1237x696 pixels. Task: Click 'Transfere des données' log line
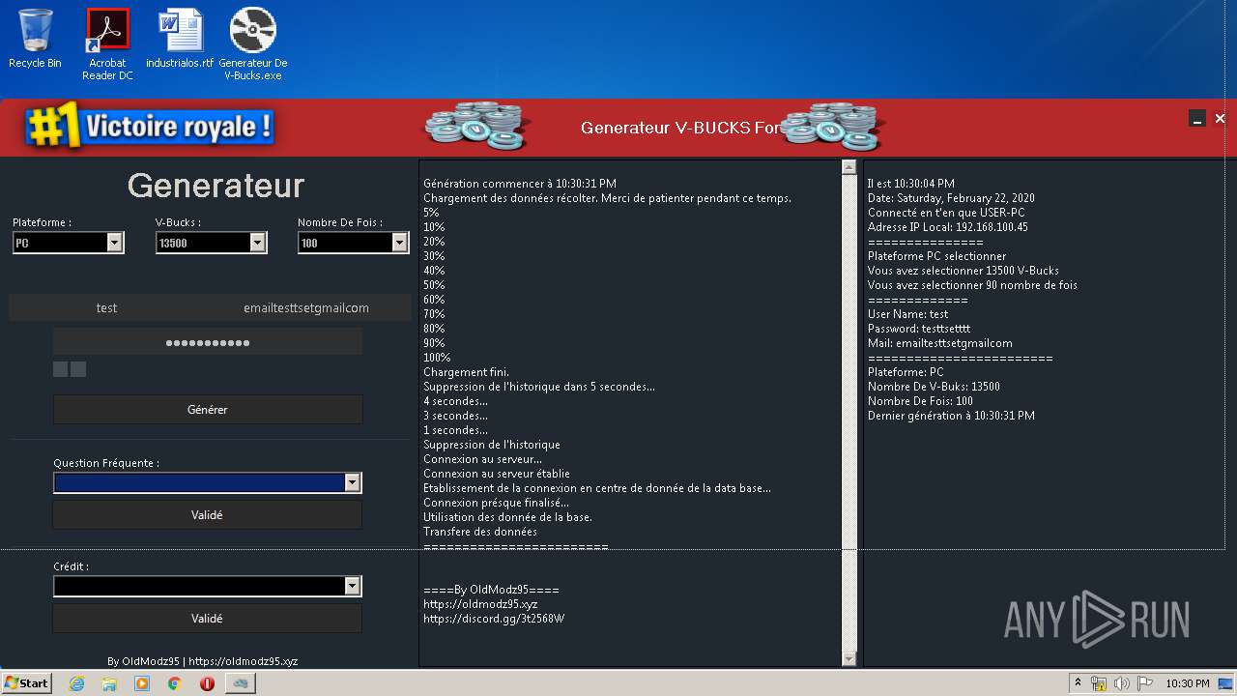480,532
